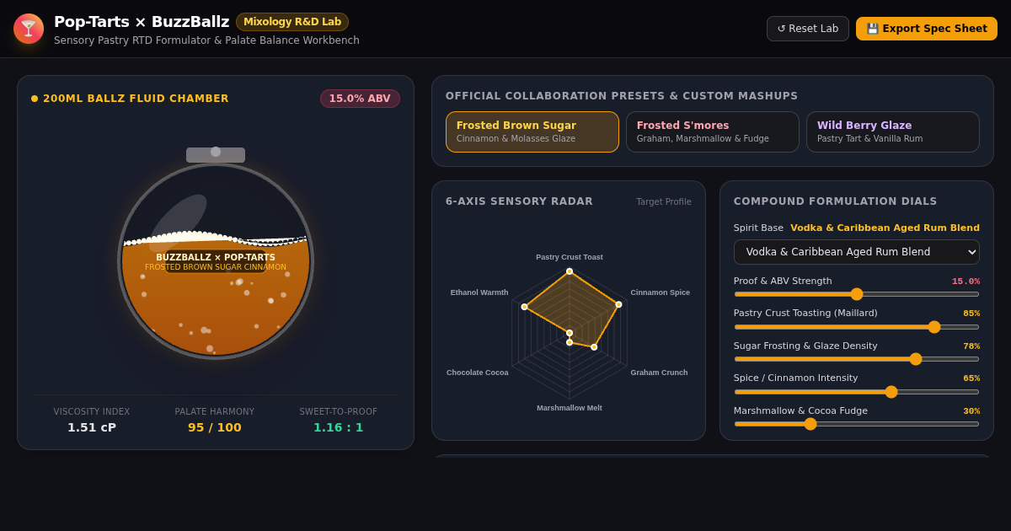1011x531 pixels.
Task: Click the 15.0% ABV badge
Action: click(x=360, y=99)
